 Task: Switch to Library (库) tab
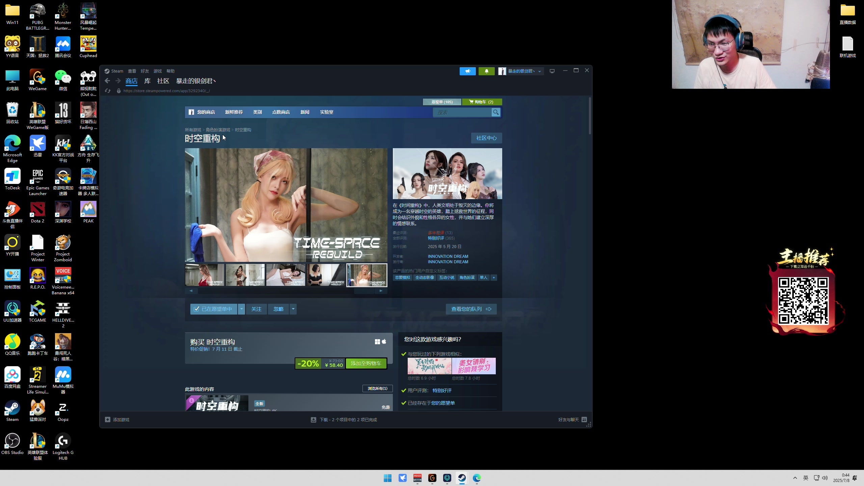coord(147,81)
